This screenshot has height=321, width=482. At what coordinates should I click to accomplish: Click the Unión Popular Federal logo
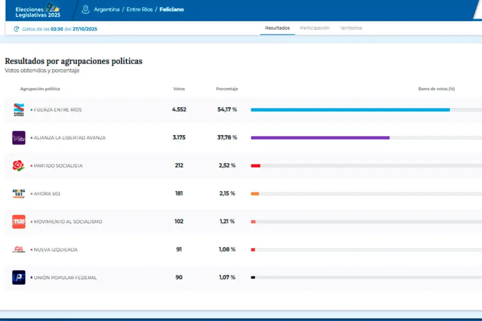(19, 278)
